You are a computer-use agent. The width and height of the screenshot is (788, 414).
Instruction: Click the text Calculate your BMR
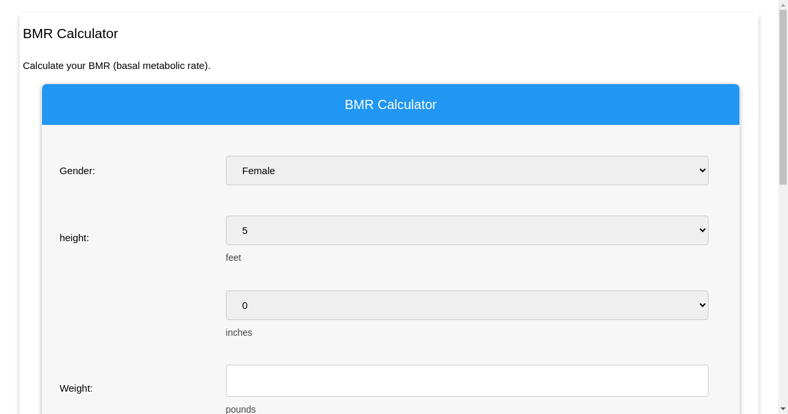(x=117, y=65)
